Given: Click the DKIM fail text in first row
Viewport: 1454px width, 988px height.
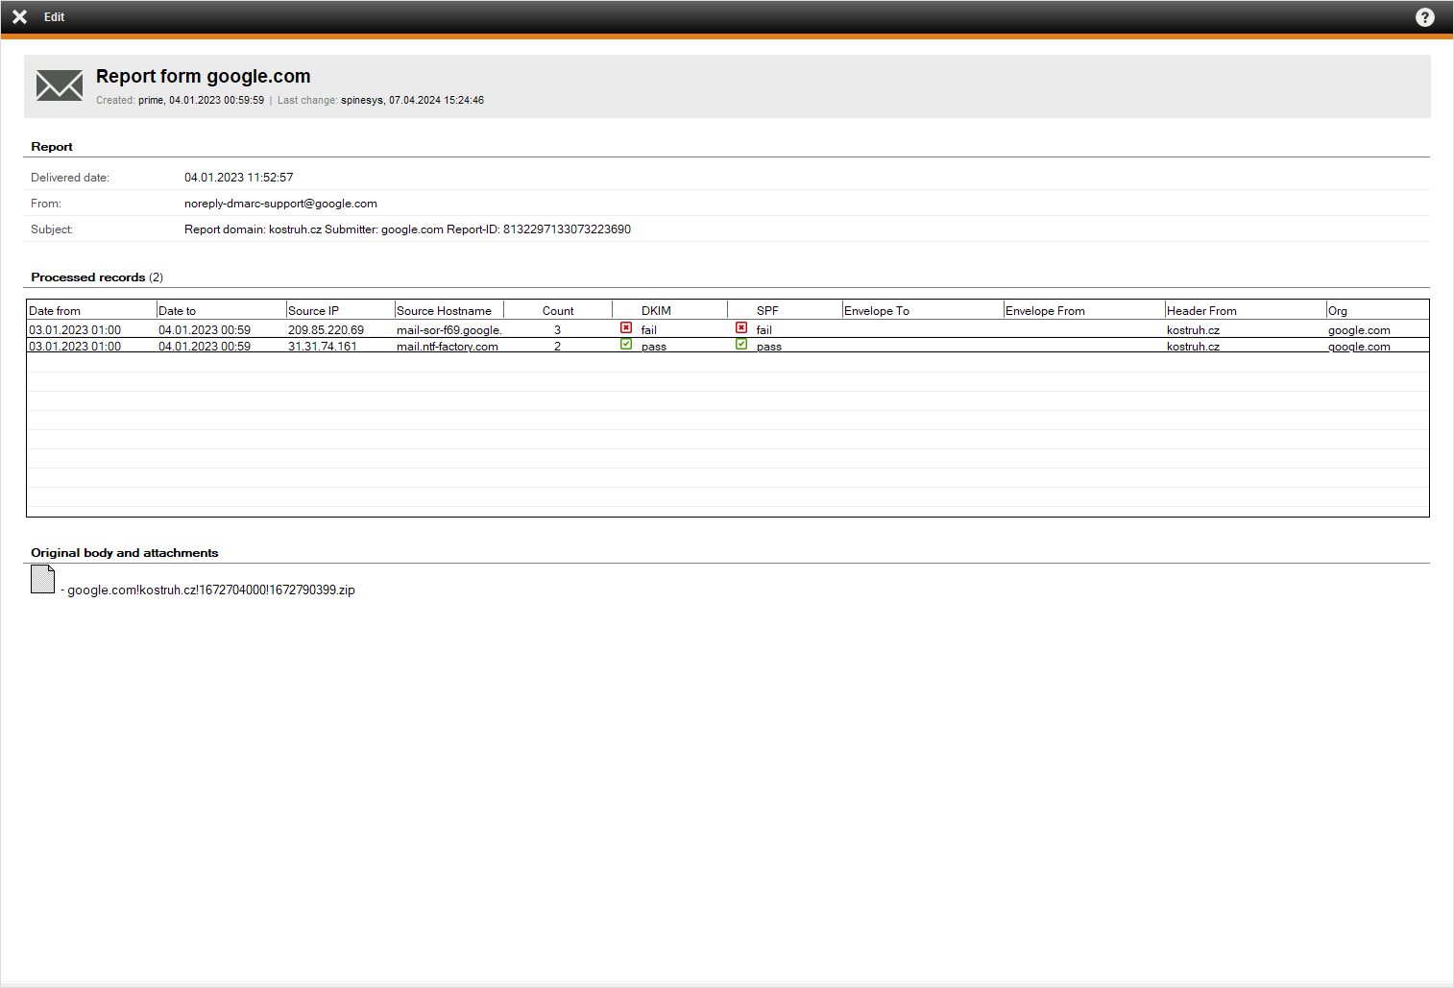Looking at the screenshot, I should [x=649, y=329].
